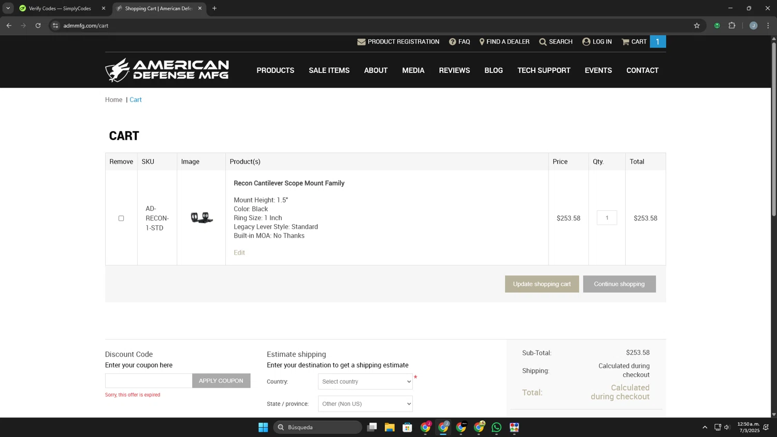Open the State / province dropdown
The width and height of the screenshot is (777, 437).
tap(365, 404)
